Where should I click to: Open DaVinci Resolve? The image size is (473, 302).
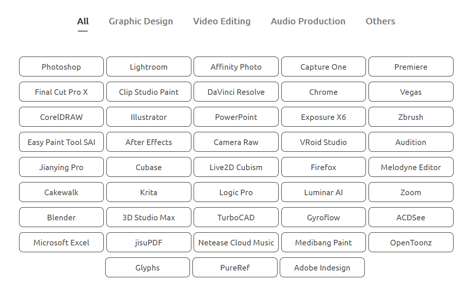pos(236,92)
